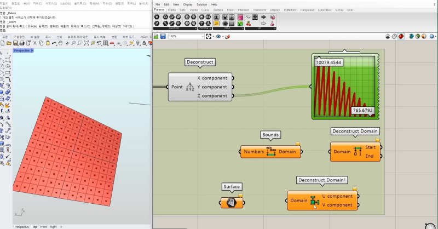Switch to the Maths tab

pos(172,10)
